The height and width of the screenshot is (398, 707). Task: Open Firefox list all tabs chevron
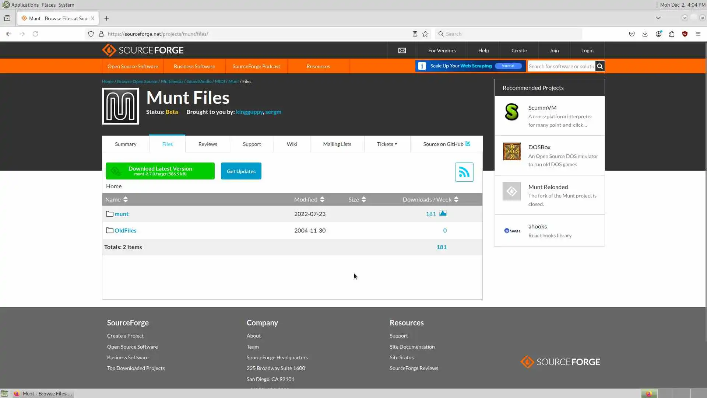pyautogui.click(x=658, y=18)
